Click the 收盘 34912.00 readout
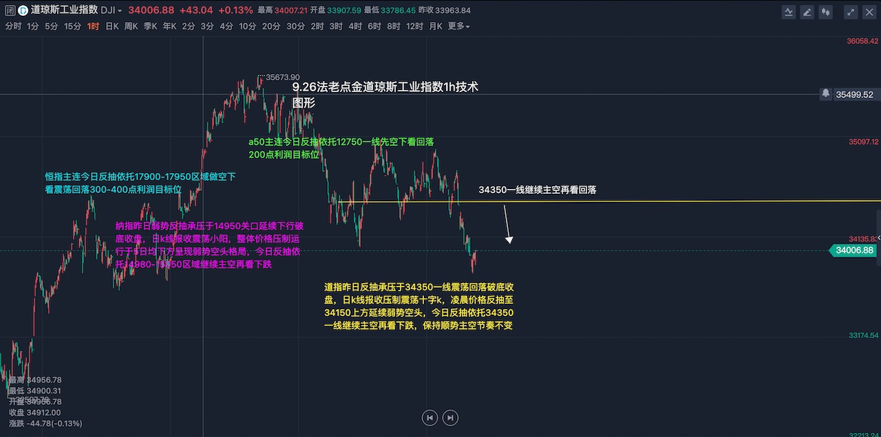The image size is (881, 437). 35,412
